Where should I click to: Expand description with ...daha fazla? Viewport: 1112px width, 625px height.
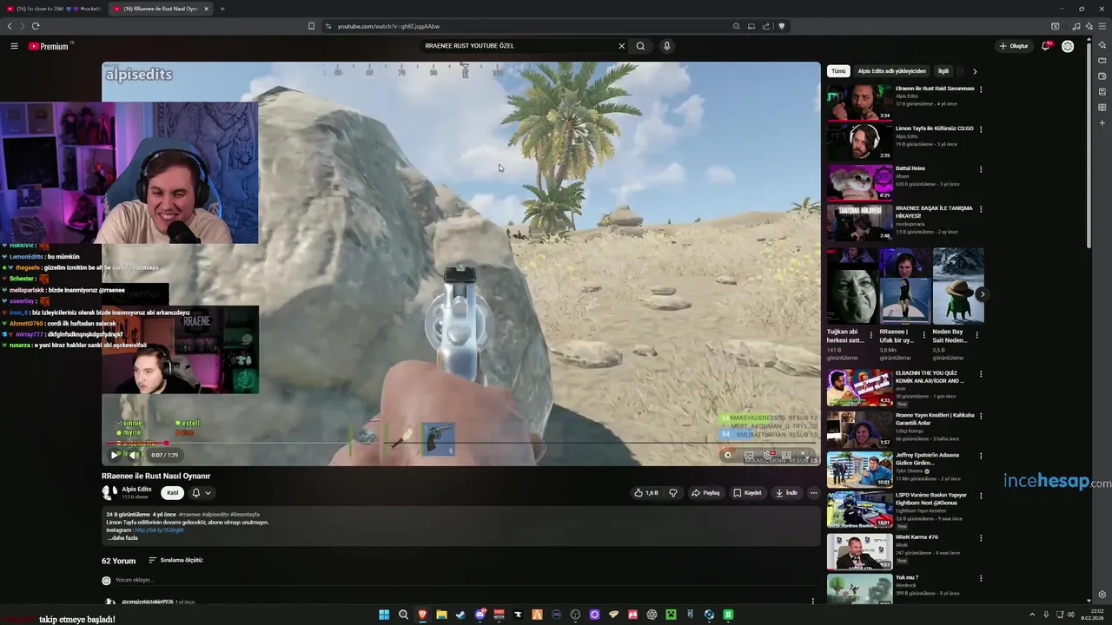point(122,538)
